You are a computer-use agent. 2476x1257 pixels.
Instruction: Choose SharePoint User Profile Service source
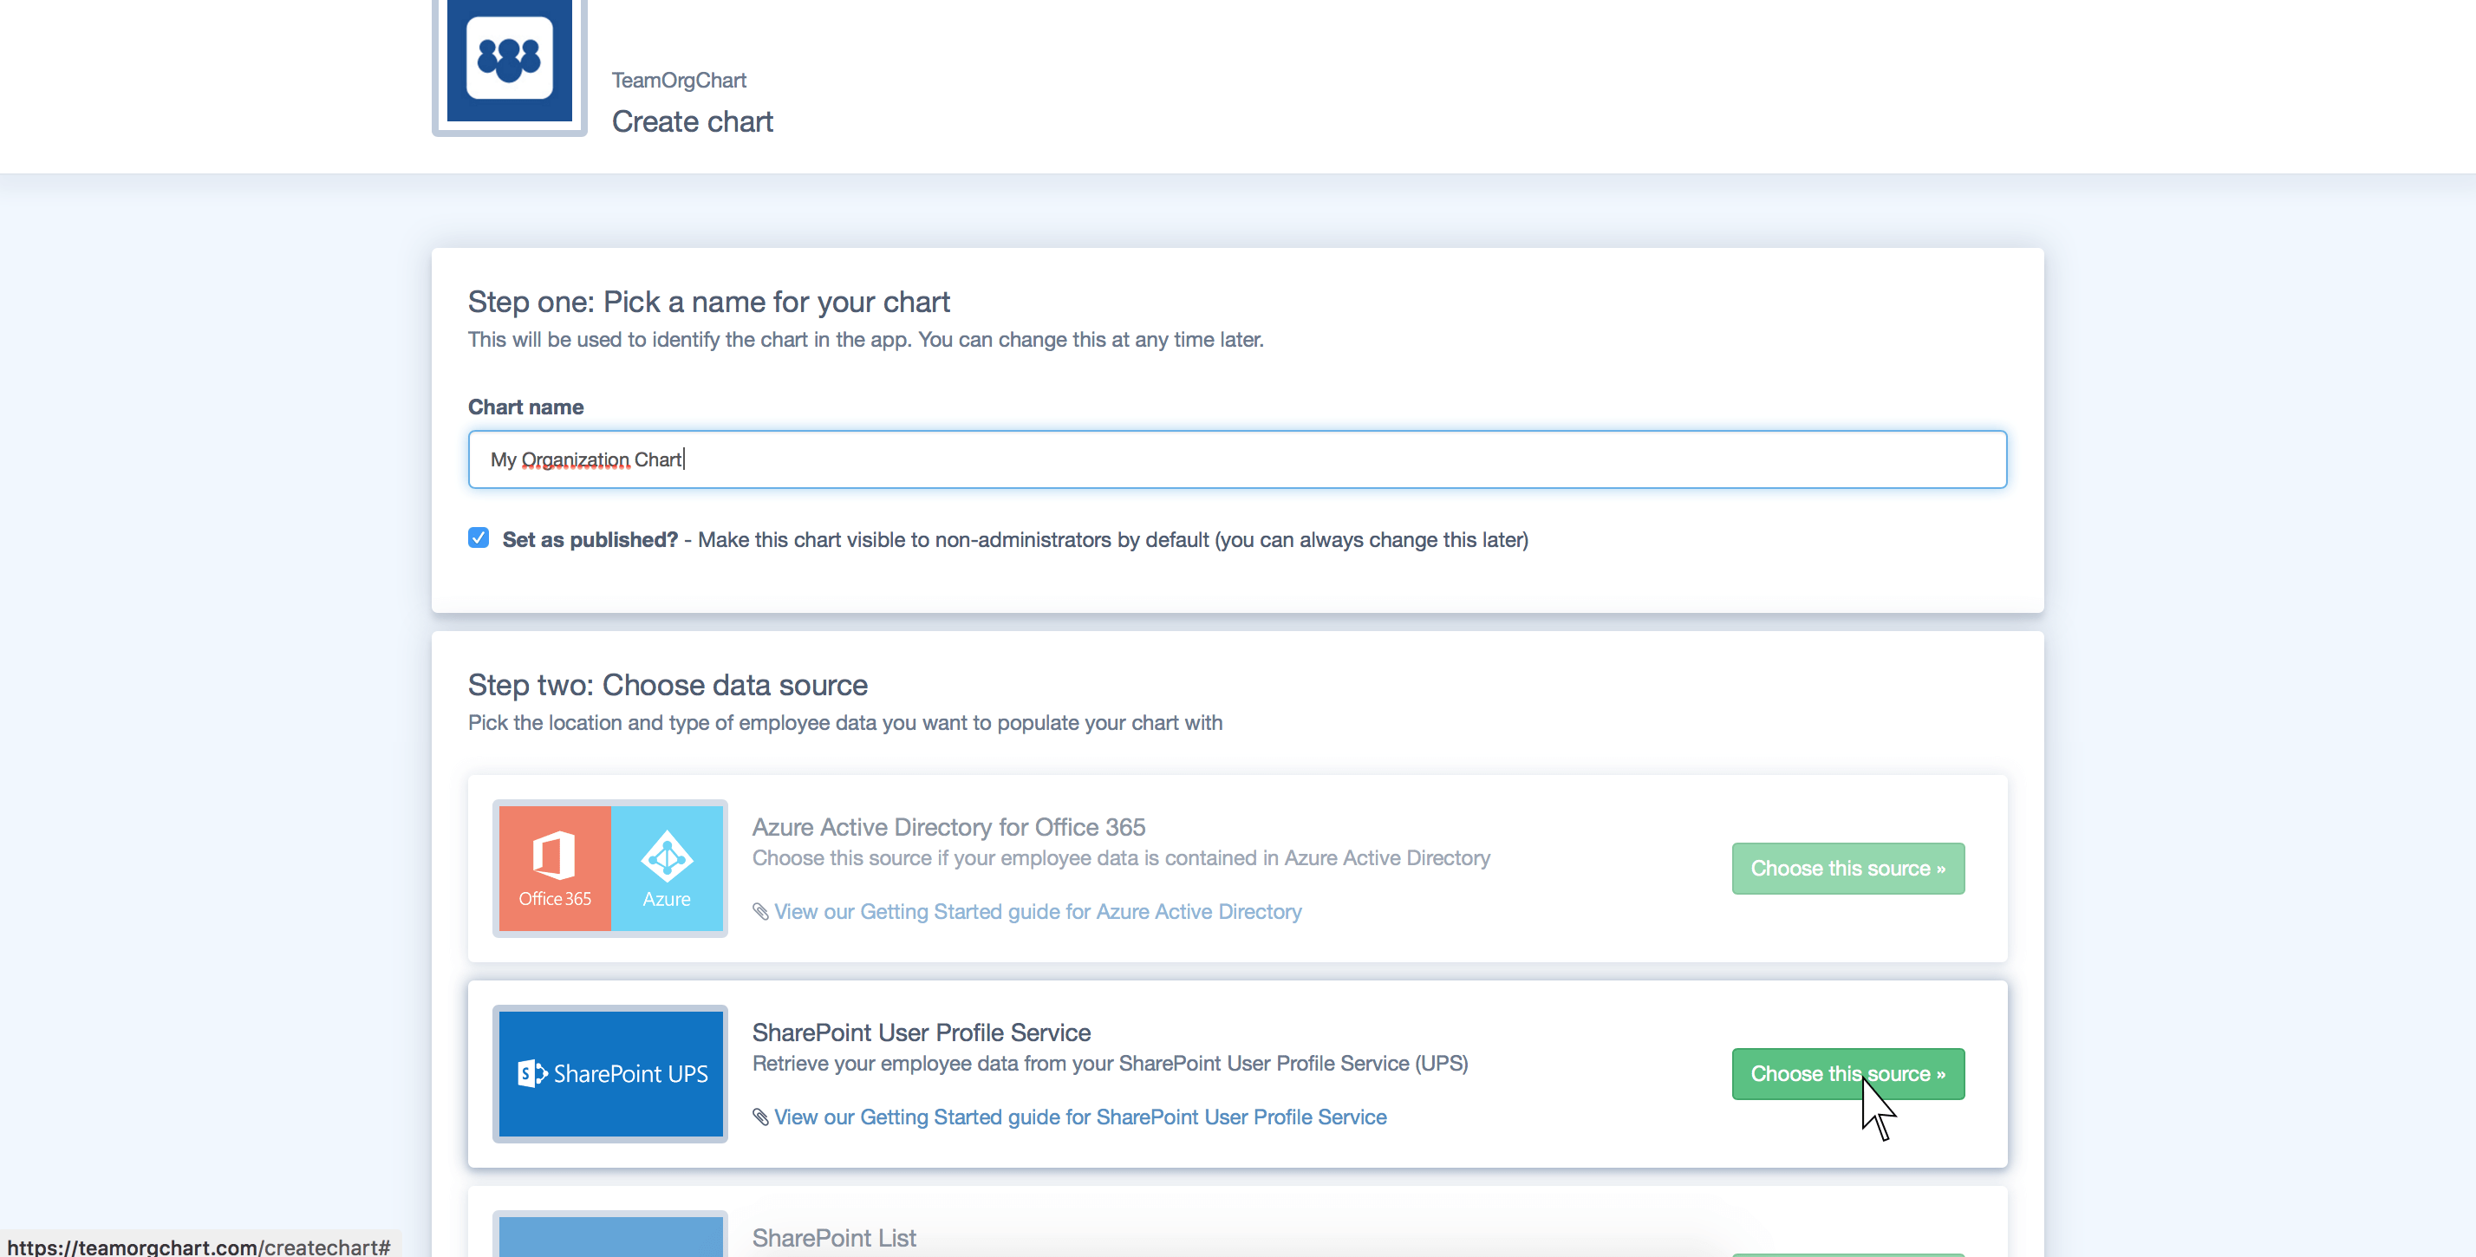coord(1847,1073)
